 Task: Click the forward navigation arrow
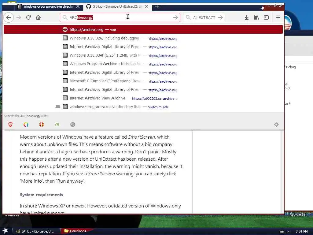click(x=19, y=17)
